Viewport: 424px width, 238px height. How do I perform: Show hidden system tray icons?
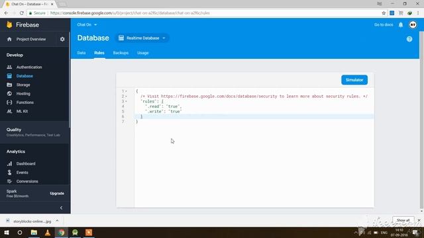[356, 233]
